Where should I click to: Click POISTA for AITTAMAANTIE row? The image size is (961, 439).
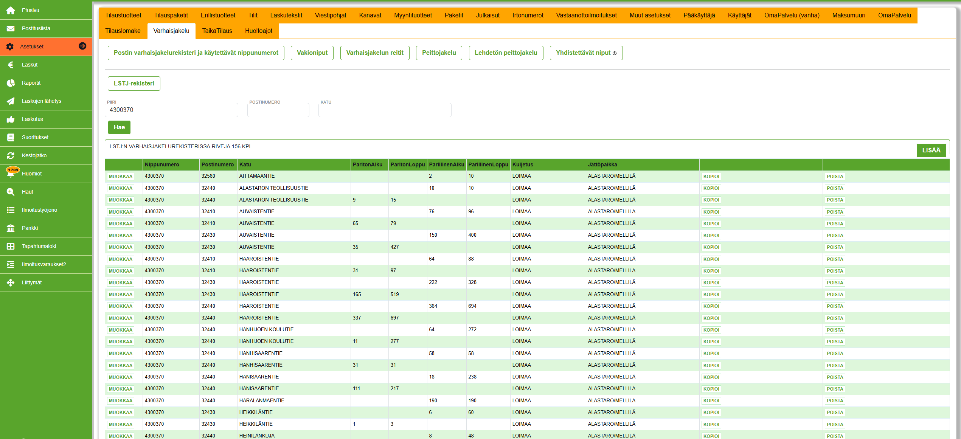(x=835, y=177)
